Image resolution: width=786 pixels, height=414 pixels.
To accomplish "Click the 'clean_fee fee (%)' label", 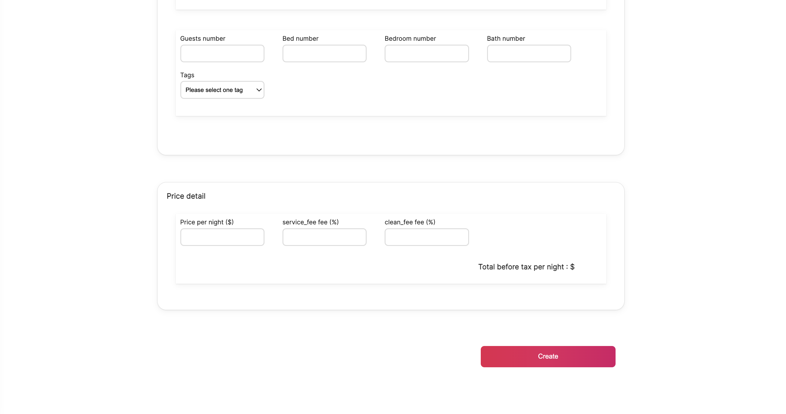I will click(410, 222).
